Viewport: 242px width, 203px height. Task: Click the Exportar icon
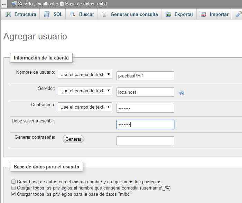click(168, 15)
